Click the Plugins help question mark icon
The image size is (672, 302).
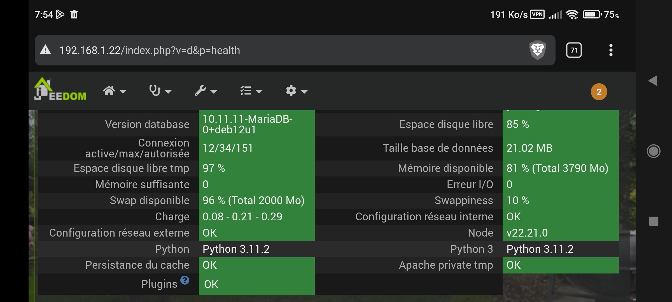185,280
